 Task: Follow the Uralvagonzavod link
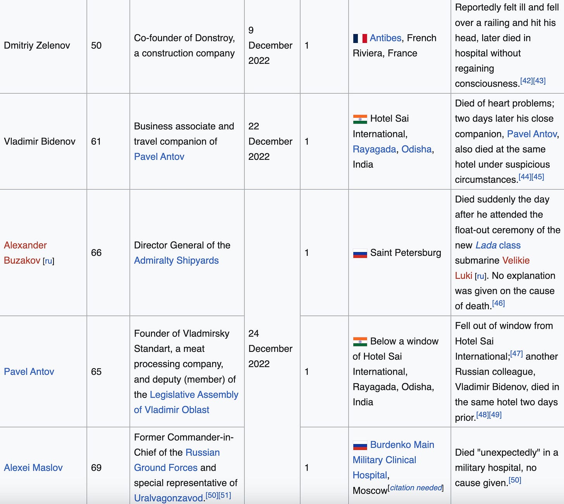[169, 498]
